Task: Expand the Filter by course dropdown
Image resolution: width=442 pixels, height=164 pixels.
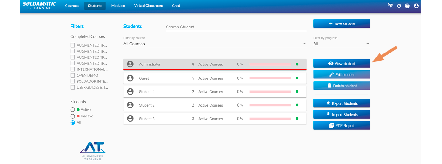Action: point(214,44)
